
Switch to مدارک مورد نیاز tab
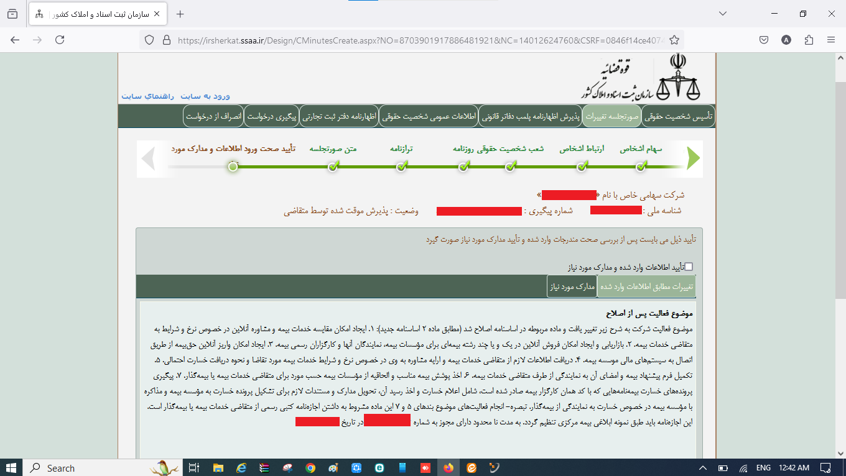click(x=572, y=286)
